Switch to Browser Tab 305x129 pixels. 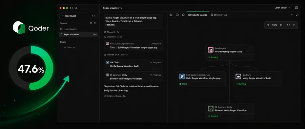(x=219, y=15)
